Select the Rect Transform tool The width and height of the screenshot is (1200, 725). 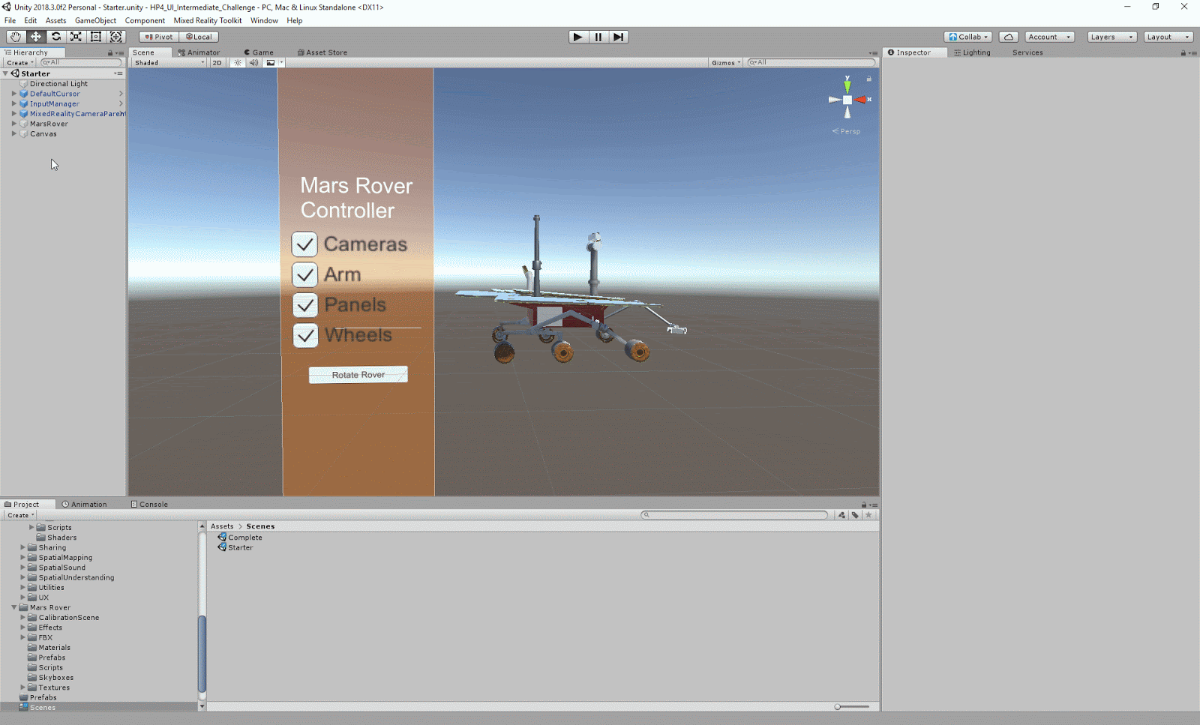[96, 37]
